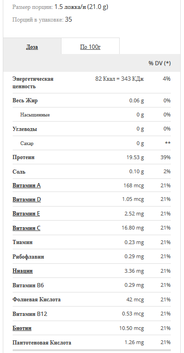Click the % DV (*) column header
184x353 pixels.
(x=160, y=63)
